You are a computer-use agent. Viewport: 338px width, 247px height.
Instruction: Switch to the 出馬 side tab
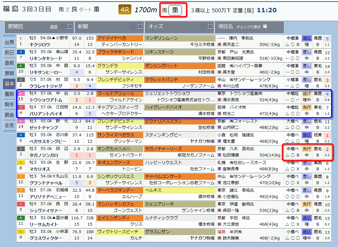point(9,42)
